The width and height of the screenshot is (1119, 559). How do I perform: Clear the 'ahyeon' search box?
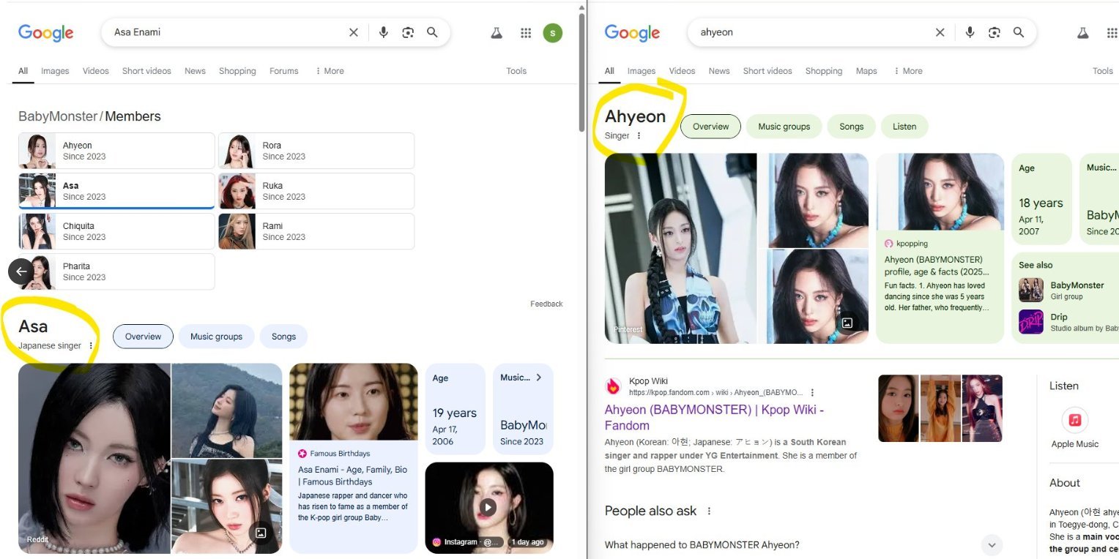[x=940, y=32]
